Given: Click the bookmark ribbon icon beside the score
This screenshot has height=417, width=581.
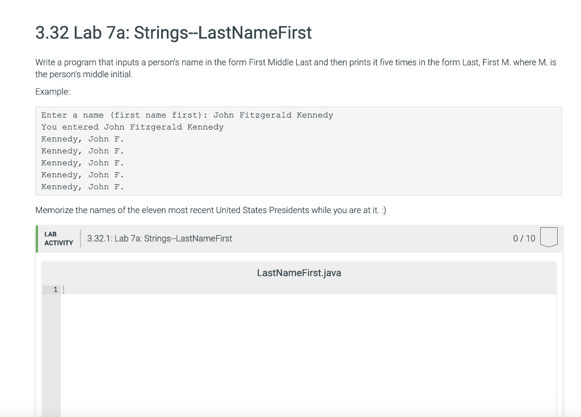Looking at the screenshot, I should 548,237.
